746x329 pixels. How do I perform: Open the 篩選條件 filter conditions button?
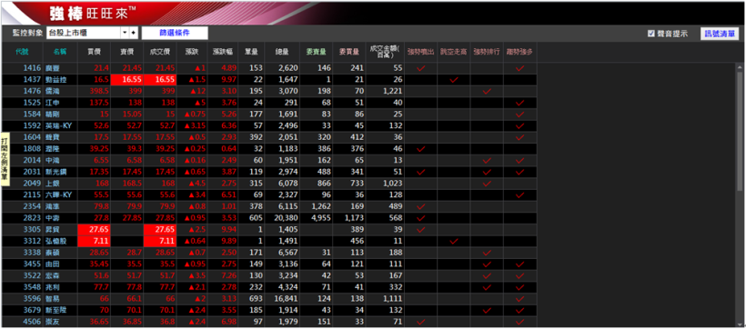tap(175, 33)
